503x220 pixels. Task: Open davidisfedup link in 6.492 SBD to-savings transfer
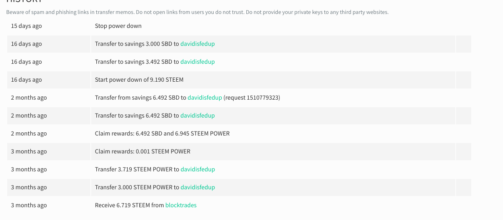coord(197,116)
